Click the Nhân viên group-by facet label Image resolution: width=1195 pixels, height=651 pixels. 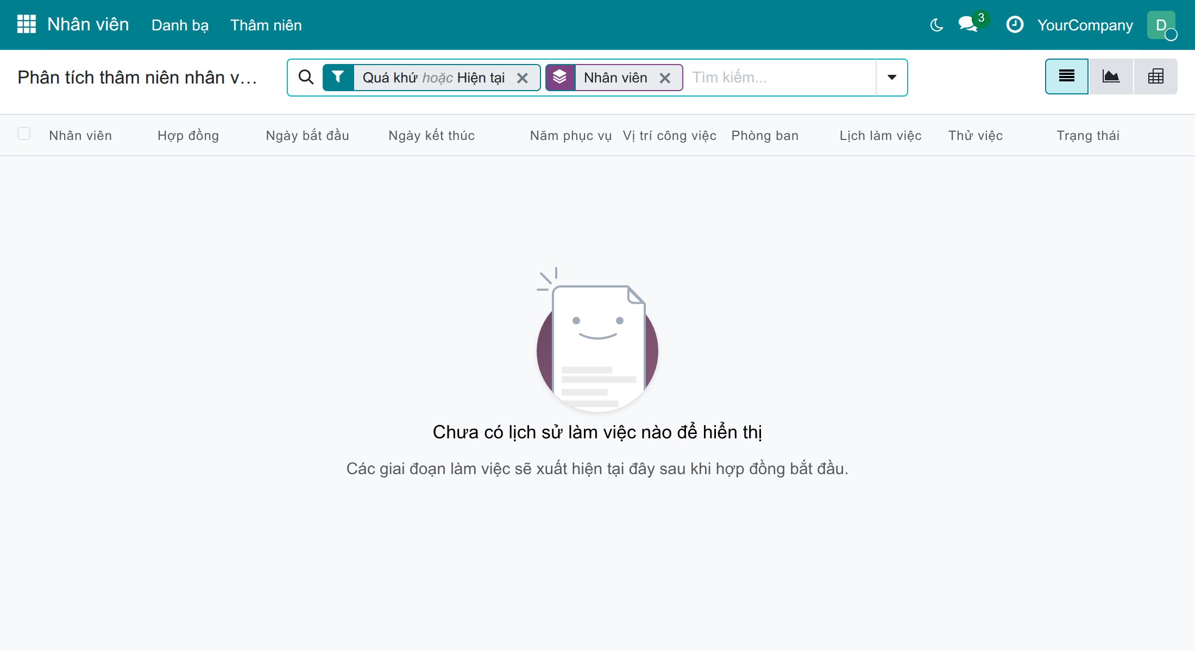point(615,78)
